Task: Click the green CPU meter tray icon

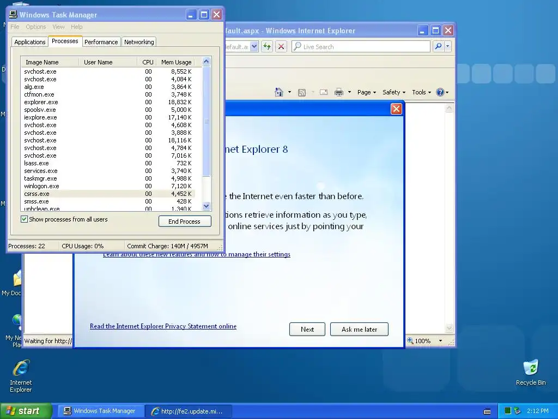Action: tap(508, 411)
